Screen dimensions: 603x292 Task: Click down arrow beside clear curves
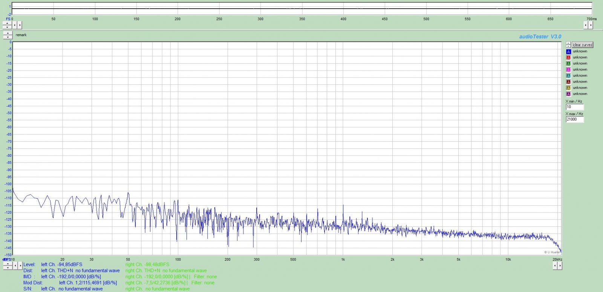568,46
